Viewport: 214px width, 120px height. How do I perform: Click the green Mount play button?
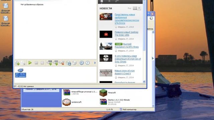pos(30,63)
